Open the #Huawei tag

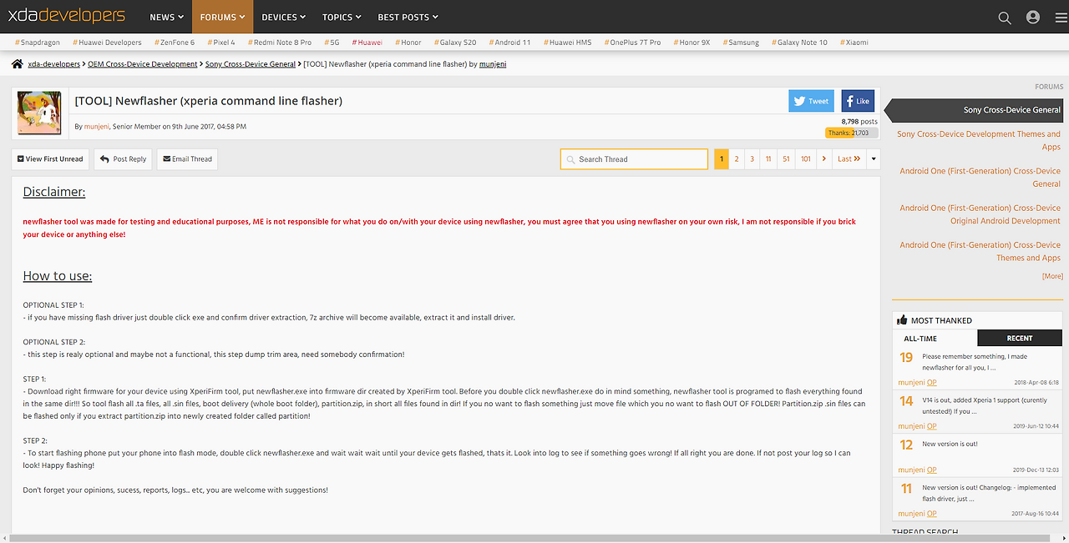(x=367, y=43)
